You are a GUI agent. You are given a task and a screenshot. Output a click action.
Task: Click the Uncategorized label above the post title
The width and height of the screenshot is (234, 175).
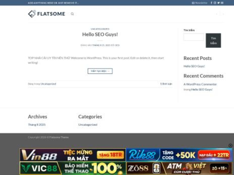coord(100,29)
